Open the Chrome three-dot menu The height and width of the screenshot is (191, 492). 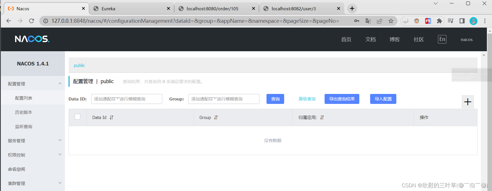pyautogui.click(x=485, y=21)
